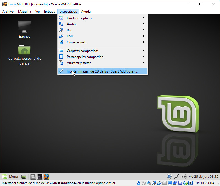Click the clipboard icon beside Portapapeles compartido
The height and width of the screenshot is (186, 220).
coord(61,57)
